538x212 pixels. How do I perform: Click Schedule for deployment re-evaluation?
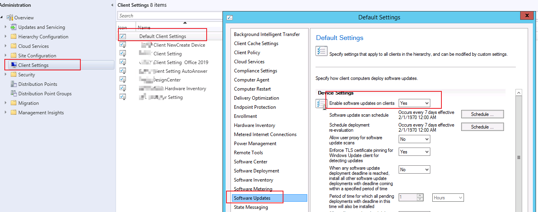482,127
